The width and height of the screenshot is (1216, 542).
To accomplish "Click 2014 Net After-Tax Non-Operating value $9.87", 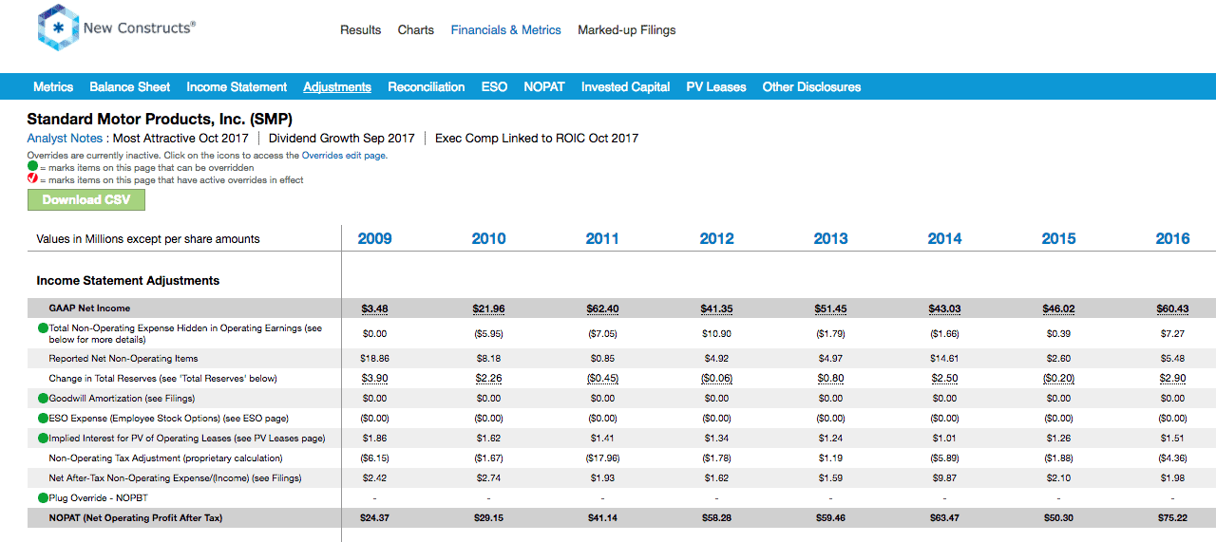I will [944, 478].
